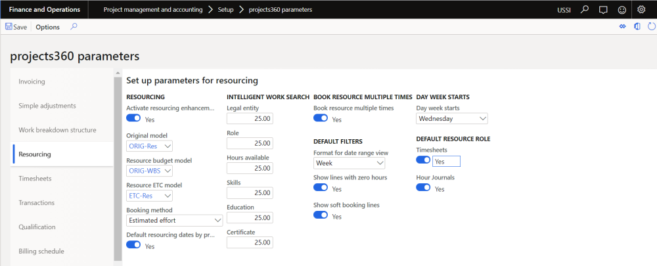Open the Invoicing tab in sidebar
The image size is (657, 266).
(x=32, y=81)
